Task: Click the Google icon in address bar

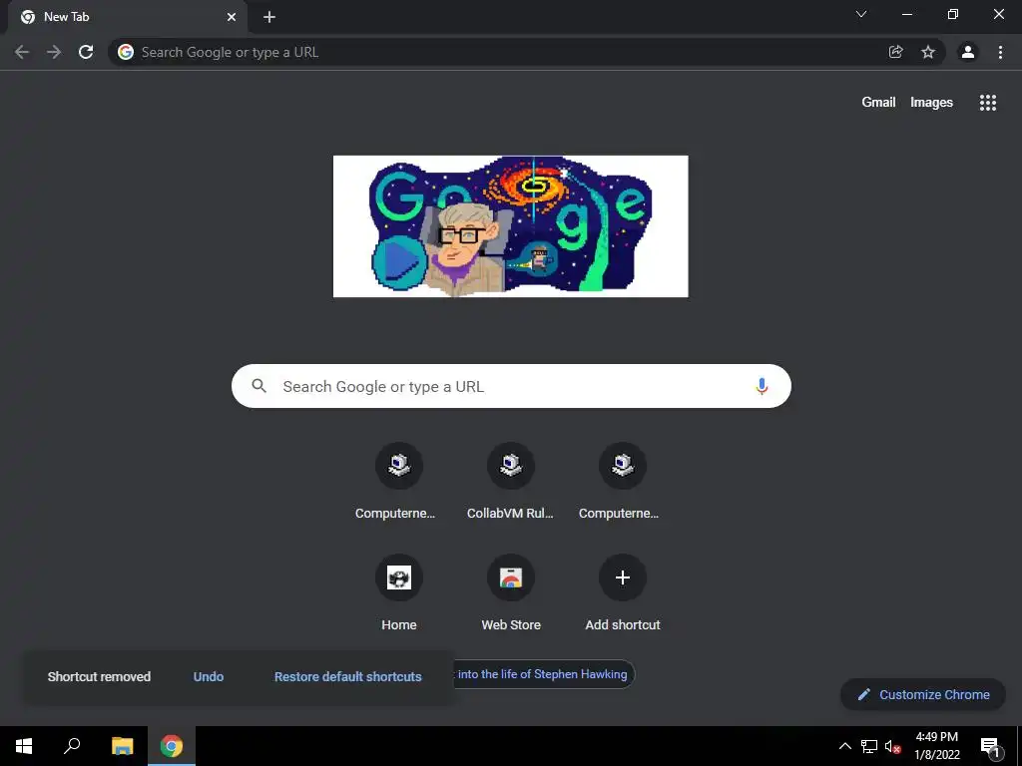Action: 126,52
